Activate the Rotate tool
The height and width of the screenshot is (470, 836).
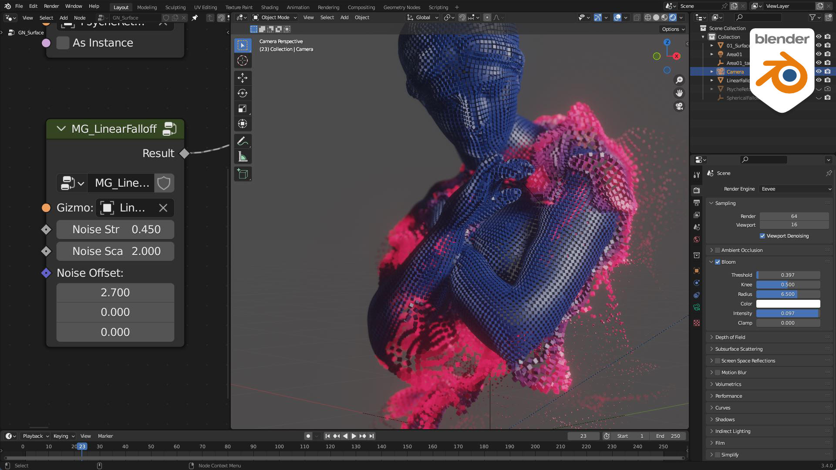click(243, 93)
